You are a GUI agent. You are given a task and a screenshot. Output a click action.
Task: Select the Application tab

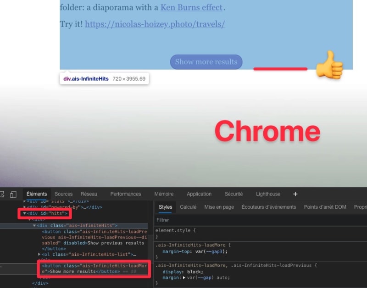tap(199, 194)
